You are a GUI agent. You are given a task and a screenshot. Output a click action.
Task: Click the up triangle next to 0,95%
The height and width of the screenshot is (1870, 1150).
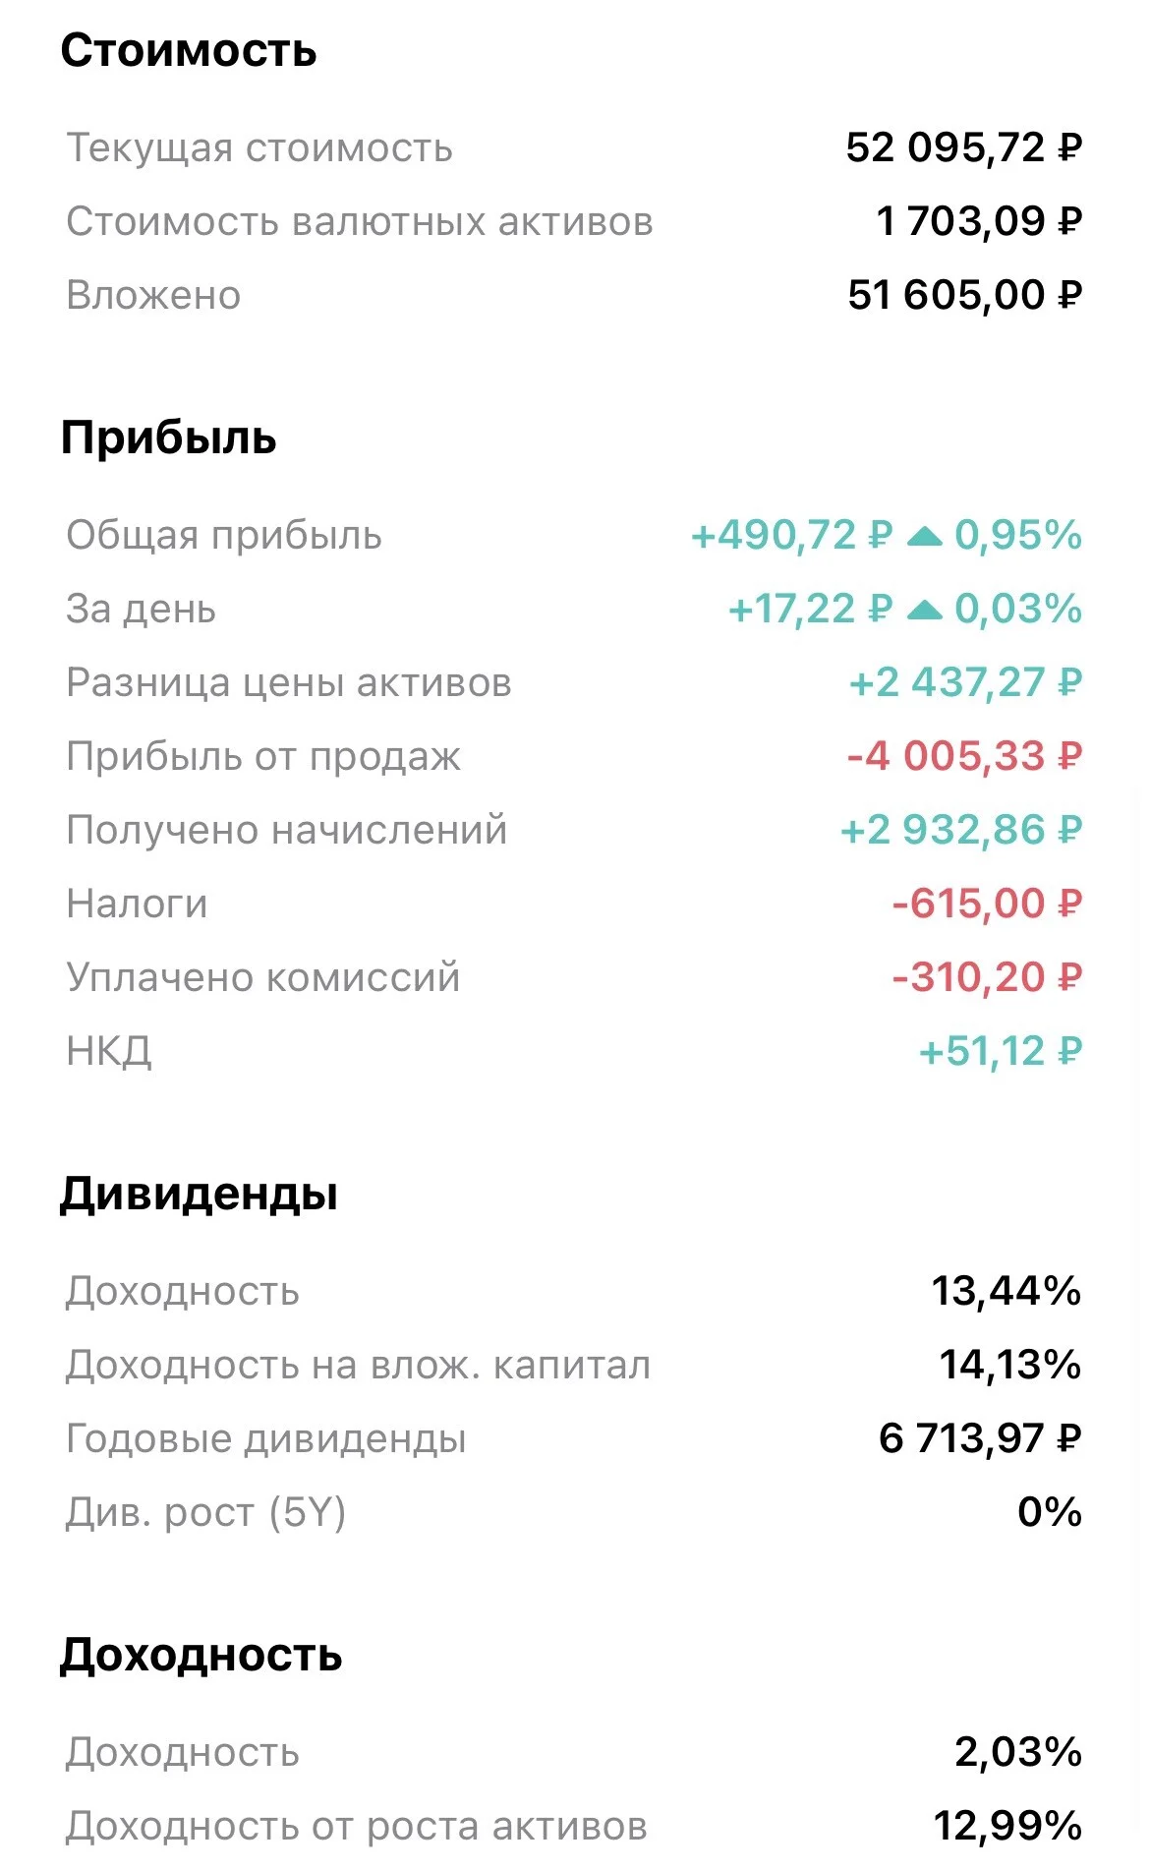pyautogui.click(x=924, y=536)
